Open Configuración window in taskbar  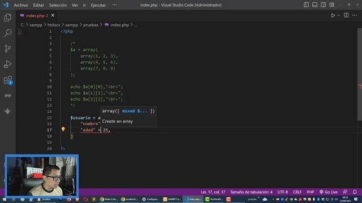(150, 199)
